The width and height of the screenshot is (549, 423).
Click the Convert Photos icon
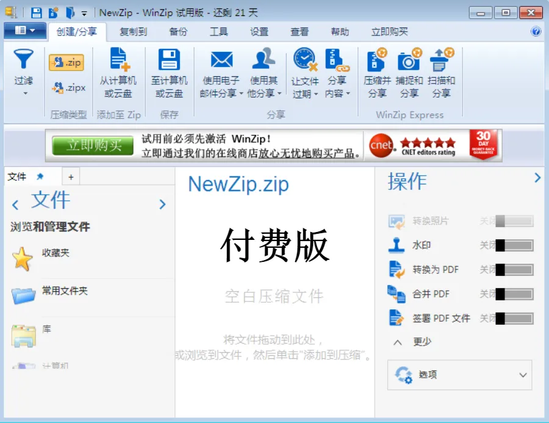(x=396, y=221)
